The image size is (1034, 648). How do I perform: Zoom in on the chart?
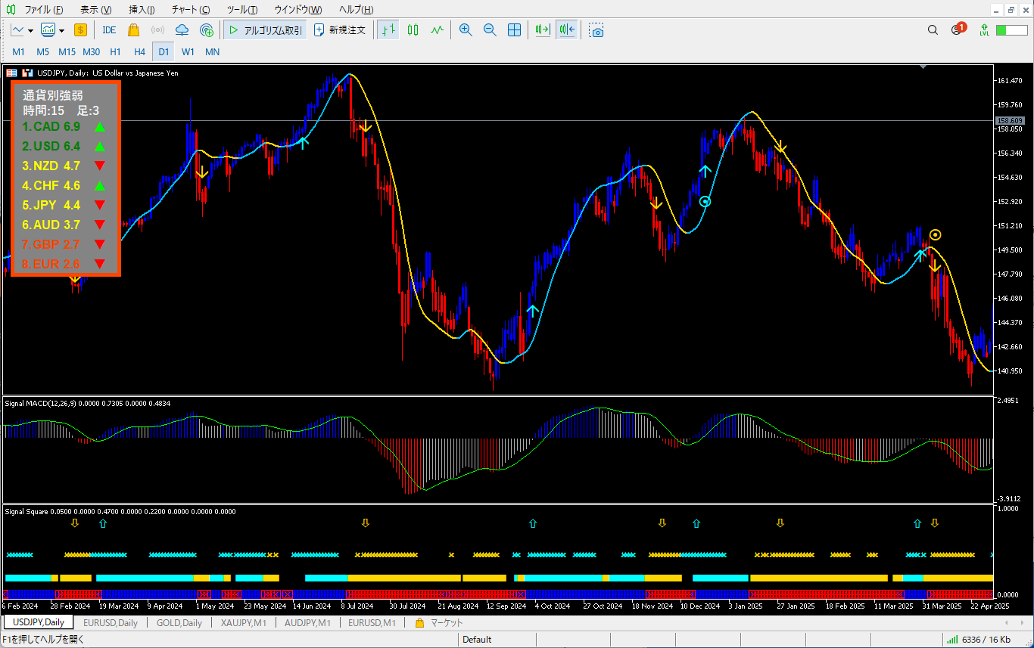466,30
